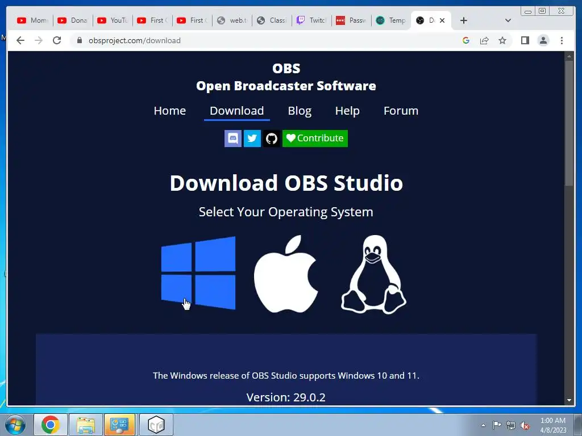Screen dimensions: 582x436
Task: Switch to the YouTu tab
Action: click(113, 20)
